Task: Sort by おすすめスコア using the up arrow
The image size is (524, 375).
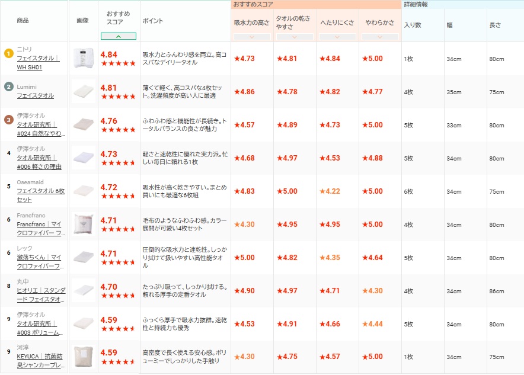Action: 119,37
